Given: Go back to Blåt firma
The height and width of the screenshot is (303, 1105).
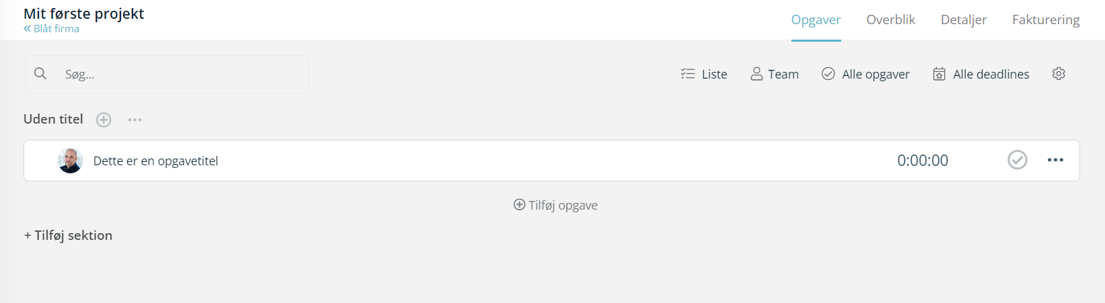Looking at the screenshot, I should coord(51,29).
